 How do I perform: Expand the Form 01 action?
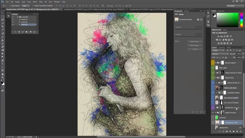pyautogui.click(x=20, y=20)
